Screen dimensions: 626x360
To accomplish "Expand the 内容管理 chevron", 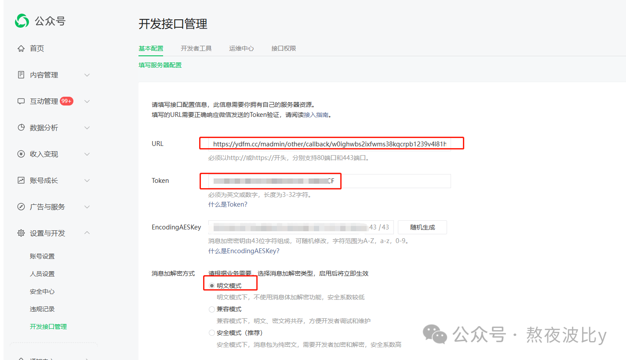I will [x=87, y=75].
